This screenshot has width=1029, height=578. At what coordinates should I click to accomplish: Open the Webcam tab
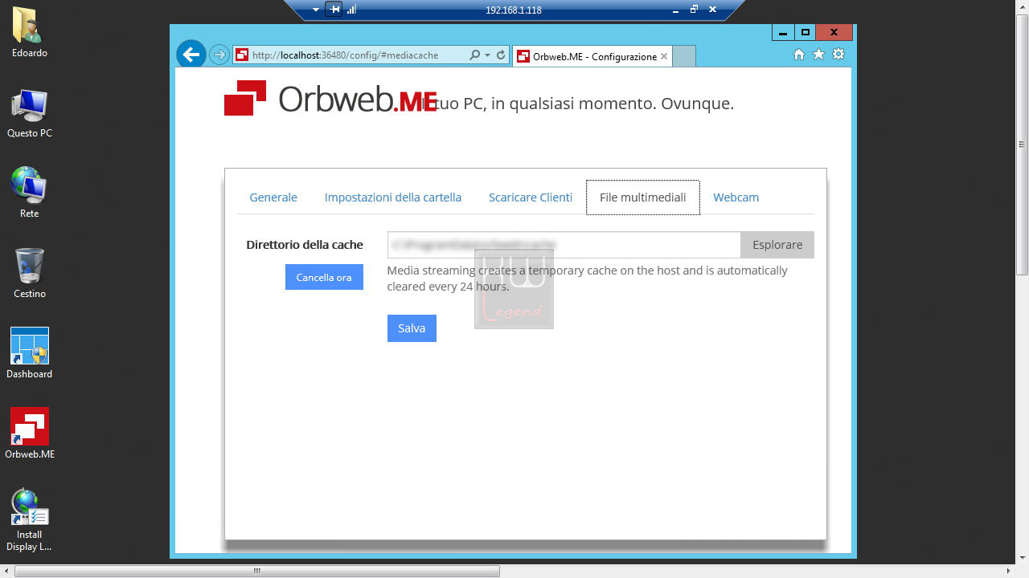pyautogui.click(x=736, y=197)
